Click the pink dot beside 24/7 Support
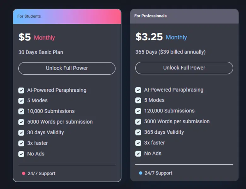 pyautogui.click(x=23, y=174)
